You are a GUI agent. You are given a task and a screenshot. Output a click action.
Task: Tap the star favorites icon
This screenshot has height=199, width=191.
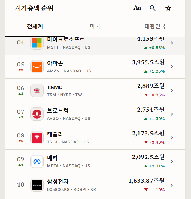168,8
